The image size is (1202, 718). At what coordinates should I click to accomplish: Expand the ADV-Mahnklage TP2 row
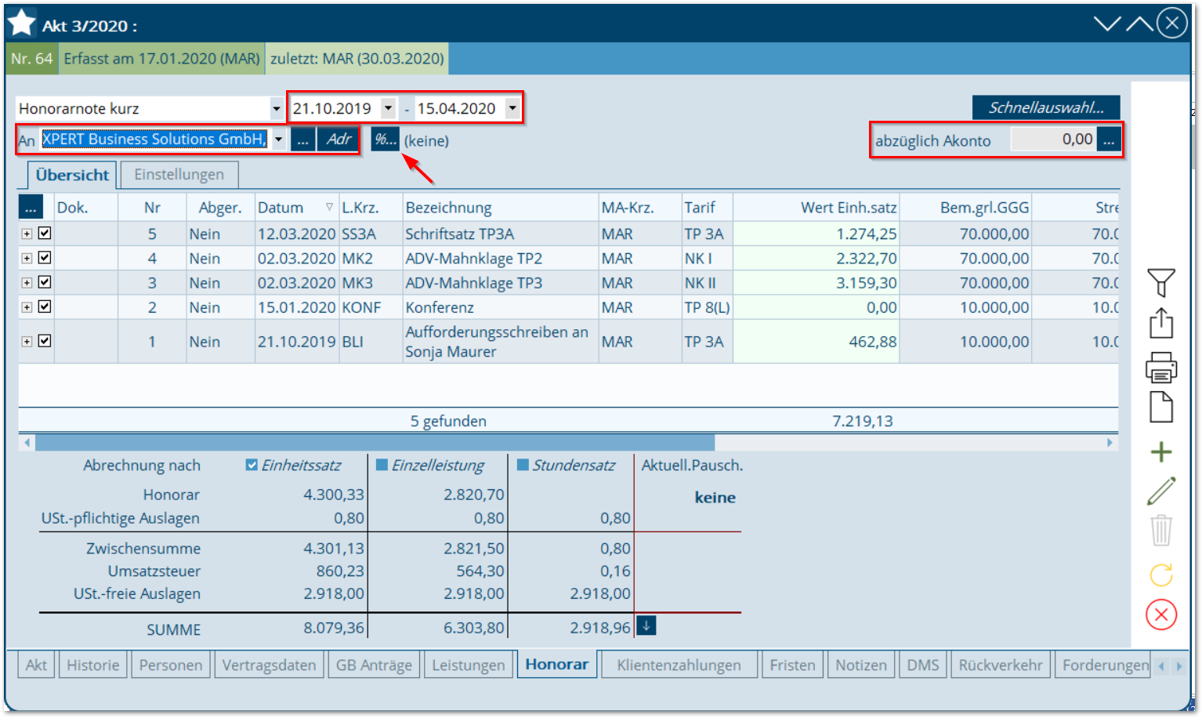27,258
